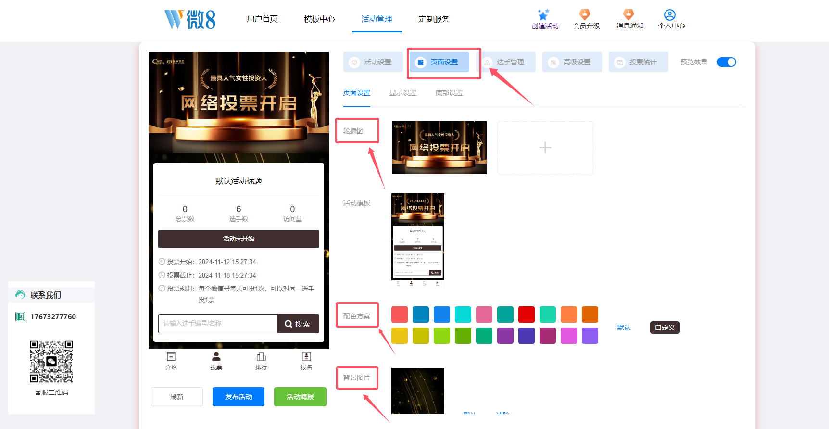Click the green 活动海报 button
This screenshot has height=429, width=829.
[300, 397]
